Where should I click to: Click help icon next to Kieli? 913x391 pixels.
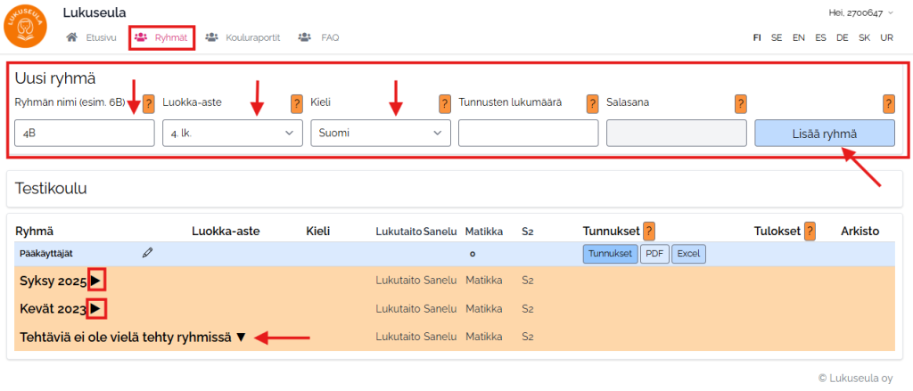tap(444, 103)
